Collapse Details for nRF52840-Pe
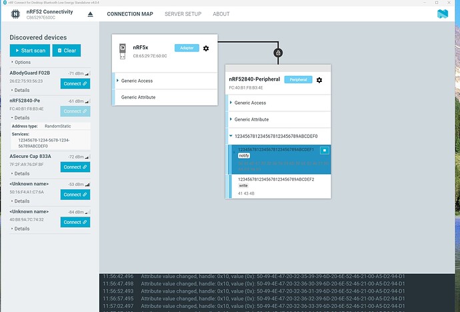Viewport: 460px width, 312px height. click(20, 117)
